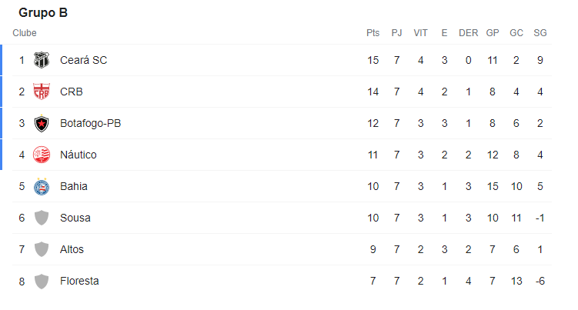Open the Botafogo-PB team link
578x310 pixels.
point(91,123)
